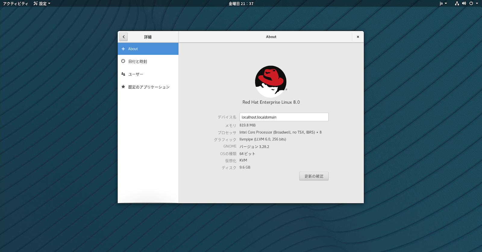Click the About sparkle icon in sidebar

[123, 49]
